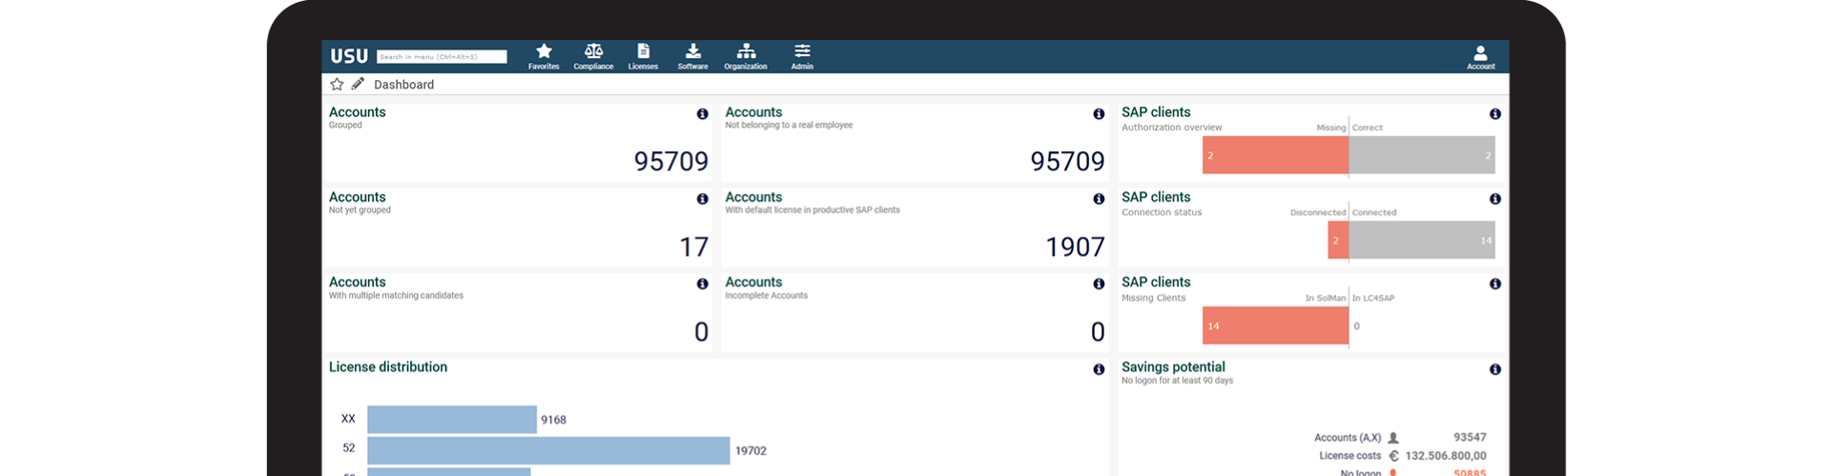Click the License distribution heading
Image resolution: width=1831 pixels, height=476 pixels.
tap(388, 367)
